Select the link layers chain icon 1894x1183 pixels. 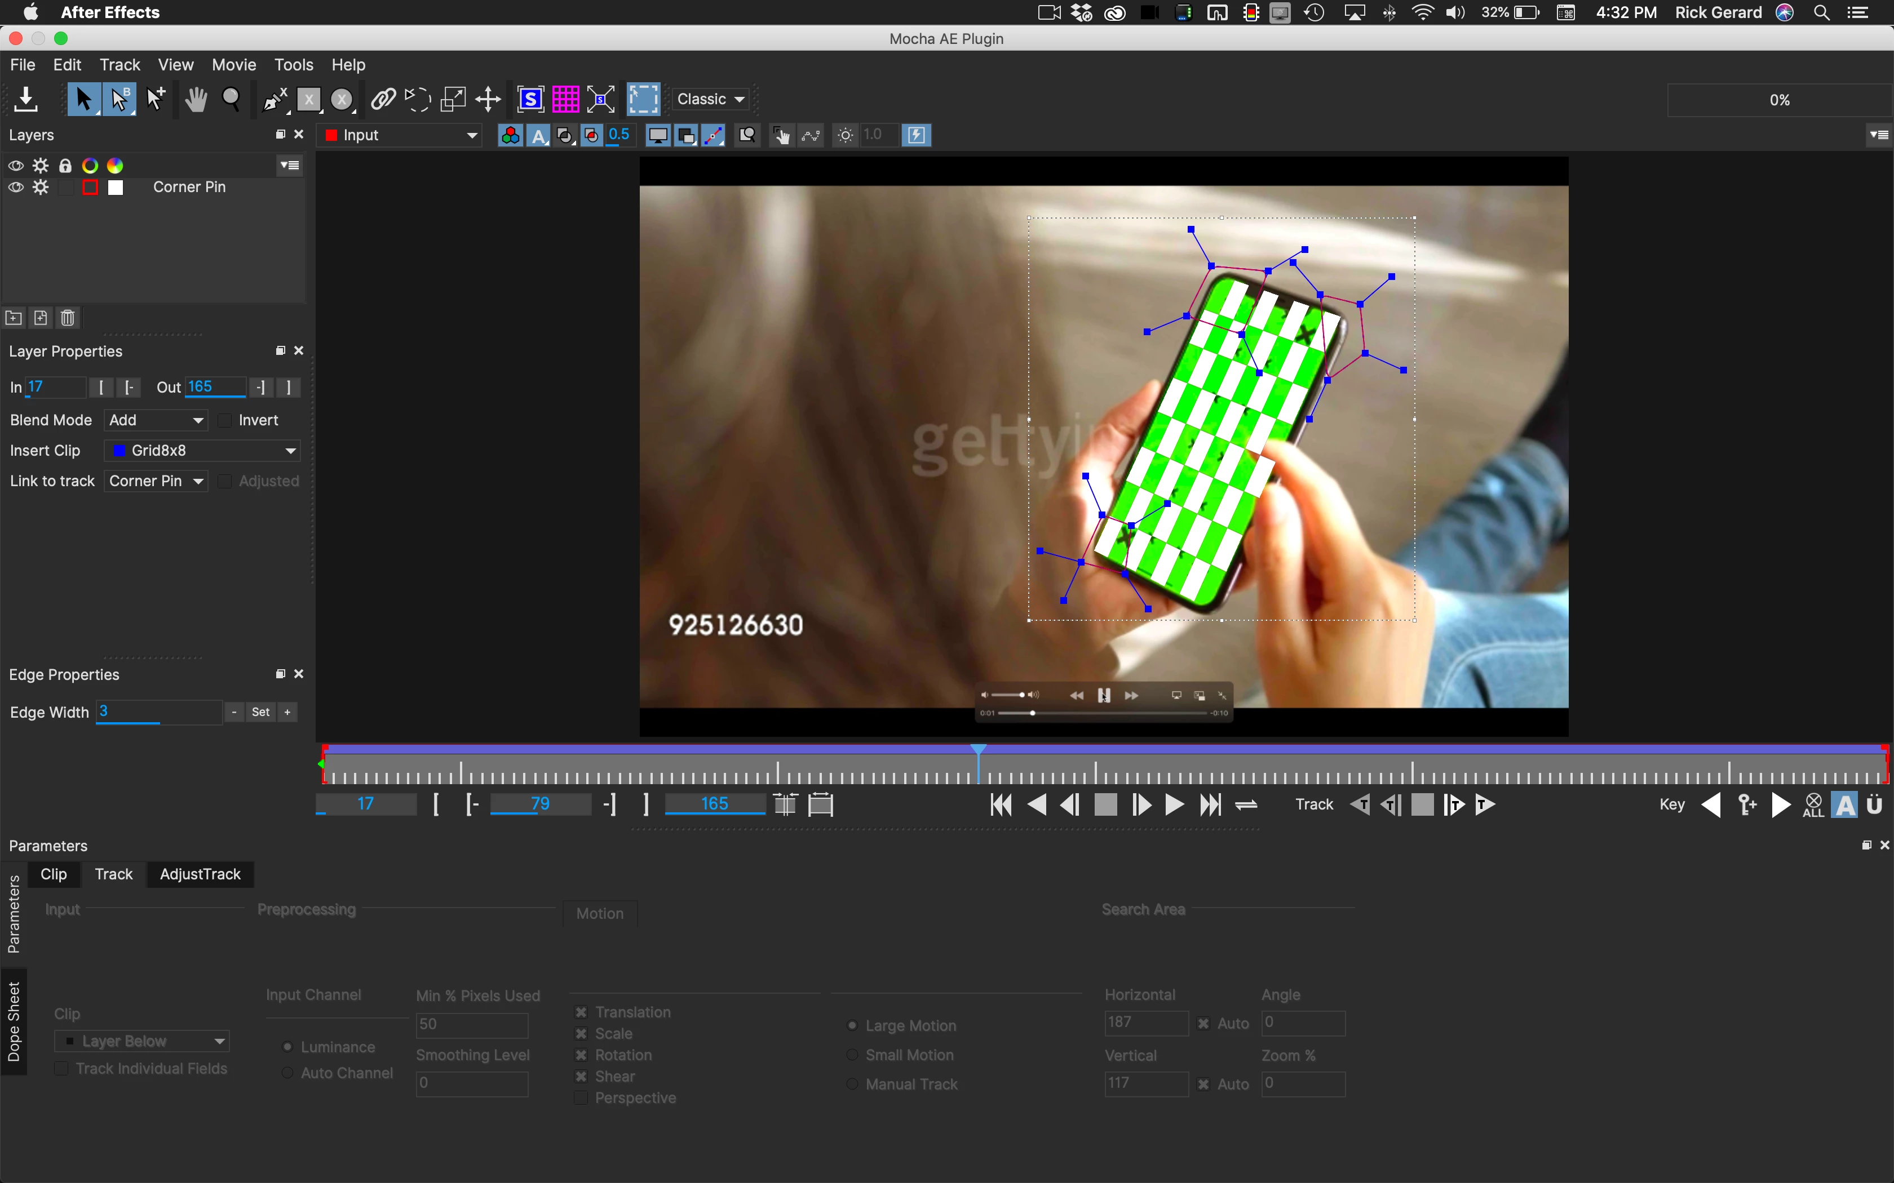382,99
